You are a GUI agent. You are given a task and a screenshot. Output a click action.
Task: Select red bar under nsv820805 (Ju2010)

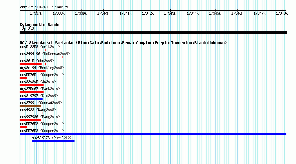pyautogui.click(x=32, y=85)
